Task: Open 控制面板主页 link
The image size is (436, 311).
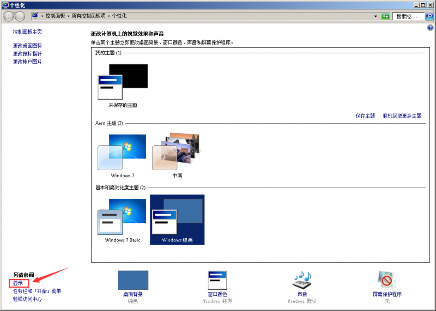Action: (27, 32)
